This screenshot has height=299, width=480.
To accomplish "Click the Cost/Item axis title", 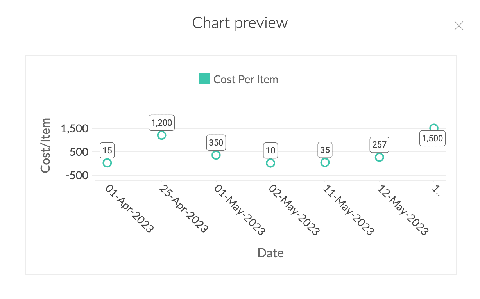I will tap(46, 145).
